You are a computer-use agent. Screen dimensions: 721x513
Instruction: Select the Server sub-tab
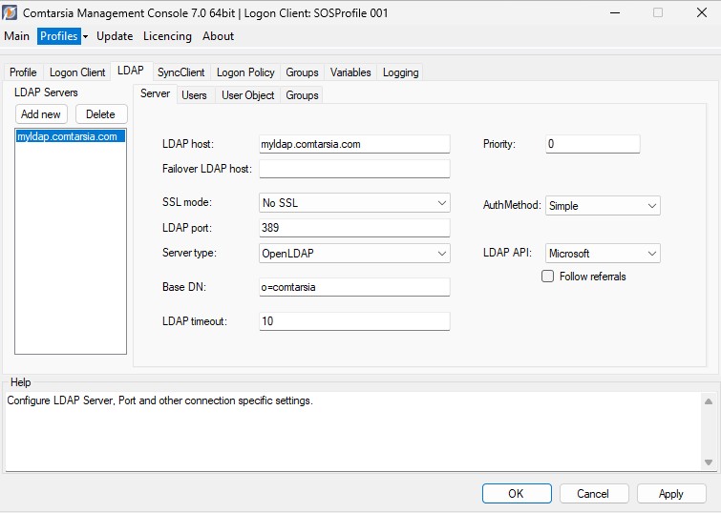155,93
